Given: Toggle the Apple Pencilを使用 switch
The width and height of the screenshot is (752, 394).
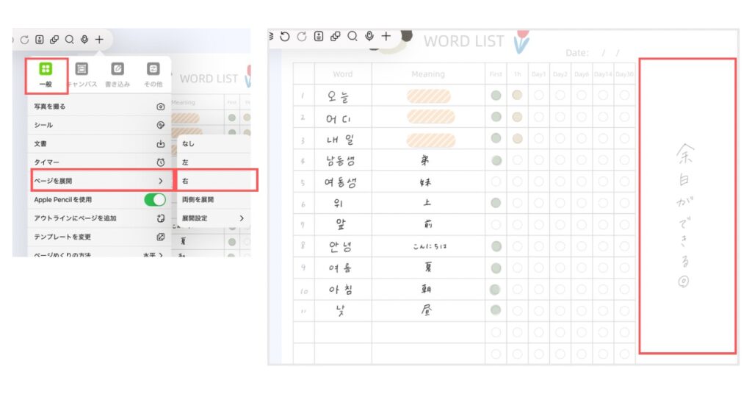Looking at the screenshot, I should coord(155,200).
